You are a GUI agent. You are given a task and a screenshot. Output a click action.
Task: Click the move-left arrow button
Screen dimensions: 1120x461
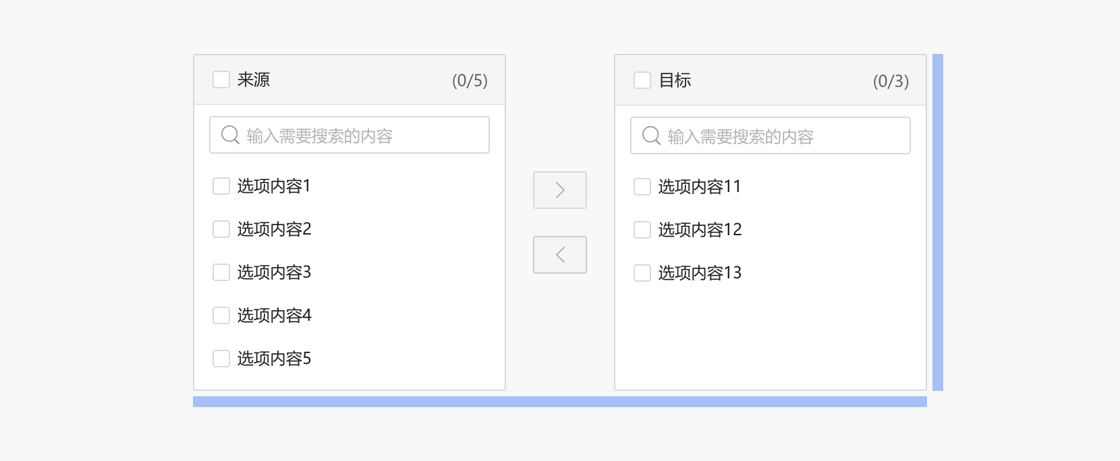coord(559,255)
